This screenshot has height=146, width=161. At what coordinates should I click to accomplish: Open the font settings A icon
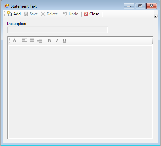tap(14, 41)
